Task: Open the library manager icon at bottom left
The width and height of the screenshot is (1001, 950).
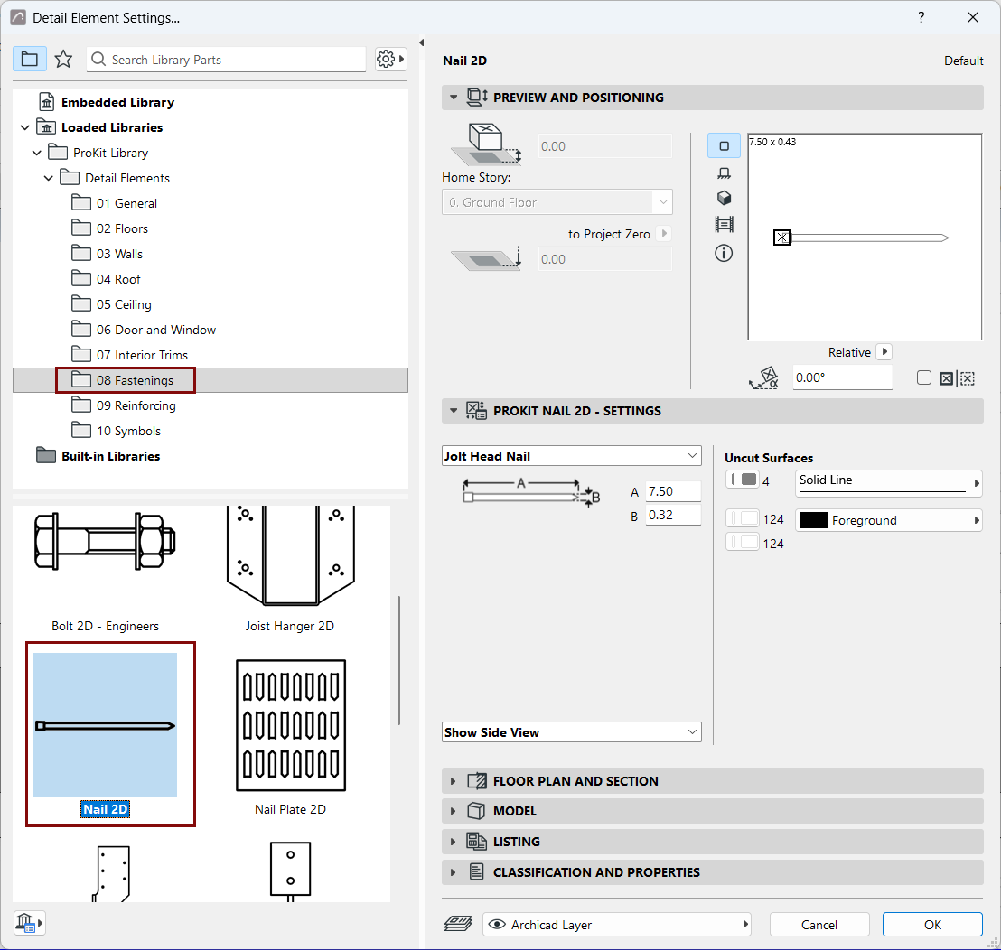Action: click(30, 923)
